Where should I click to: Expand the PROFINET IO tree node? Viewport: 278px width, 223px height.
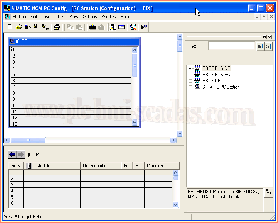(190, 81)
